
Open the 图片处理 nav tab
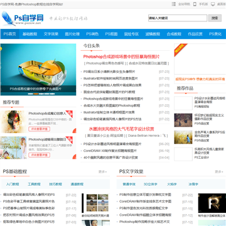(x=72, y=34)
